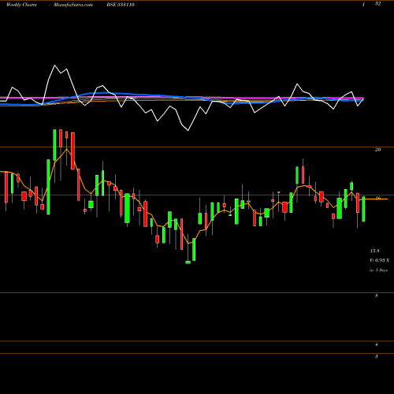Click the 'MunafaSutra.com' label

pyautogui.click(x=73, y=5)
